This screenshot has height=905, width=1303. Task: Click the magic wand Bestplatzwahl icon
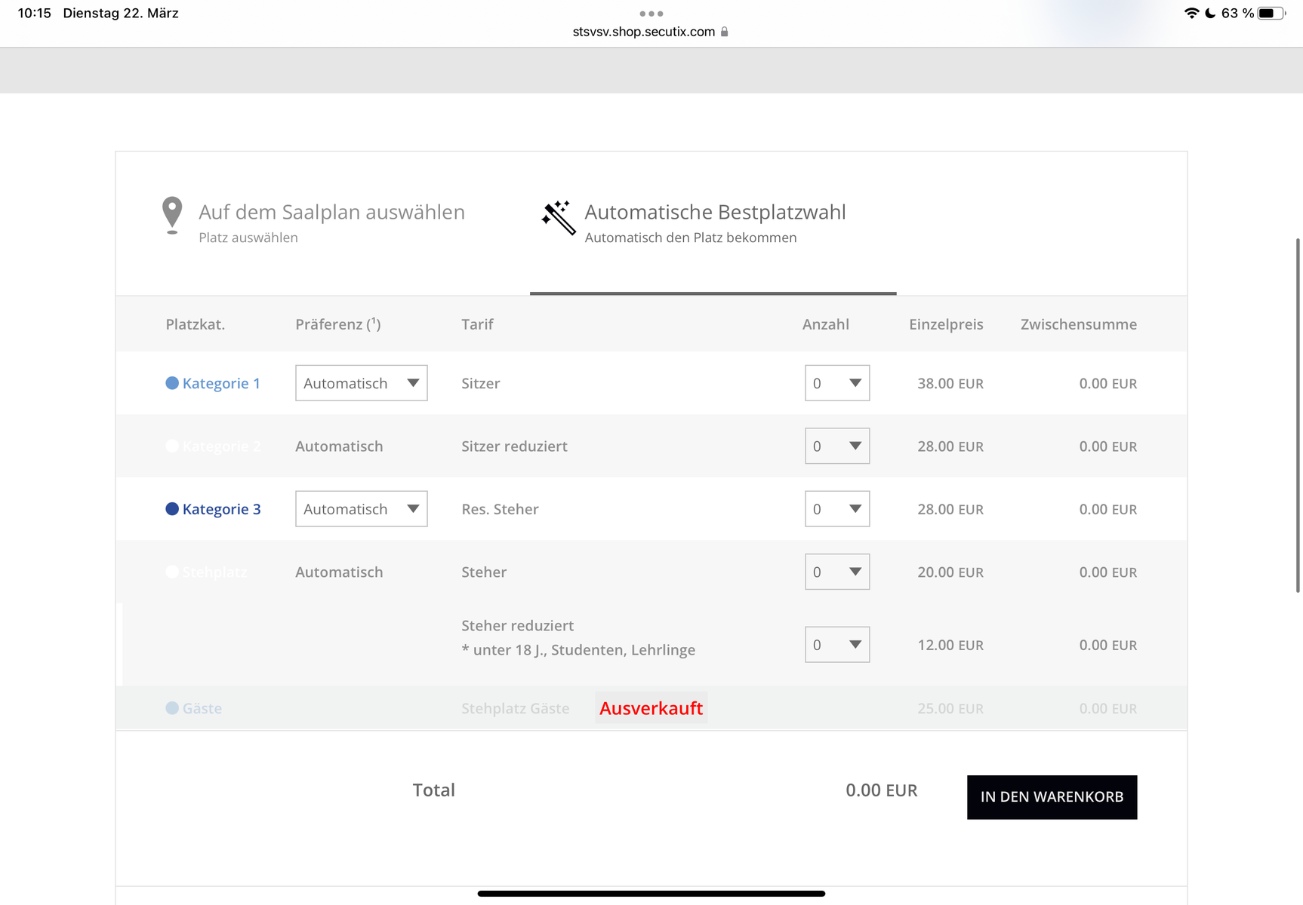coord(558,218)
